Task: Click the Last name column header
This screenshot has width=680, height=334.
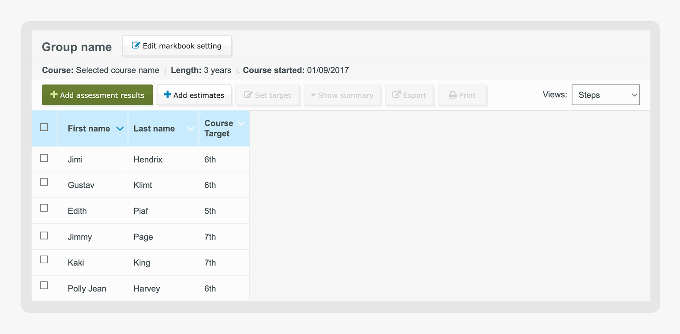Action: (x=164, y=129)
